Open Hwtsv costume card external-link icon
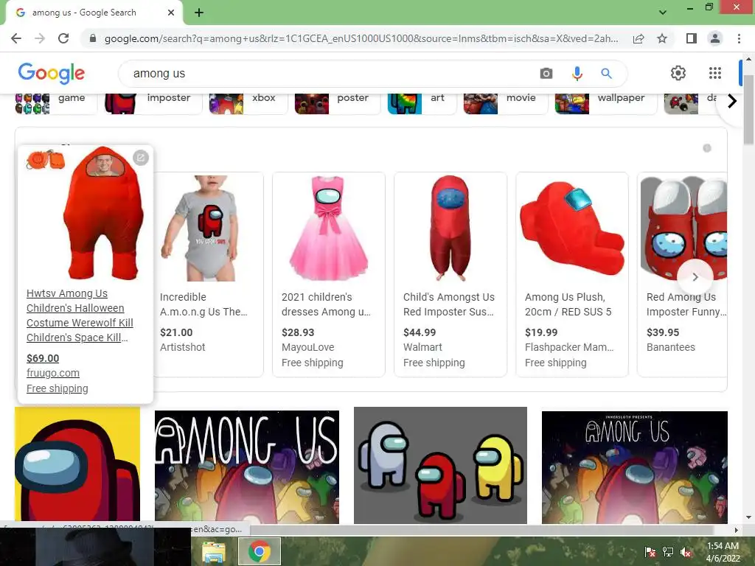This screenshot has height=566, width=755. 141,158
